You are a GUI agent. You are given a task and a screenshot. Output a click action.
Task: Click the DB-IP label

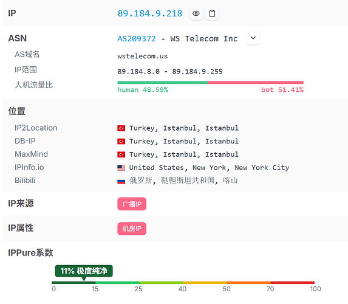point(25,141)
